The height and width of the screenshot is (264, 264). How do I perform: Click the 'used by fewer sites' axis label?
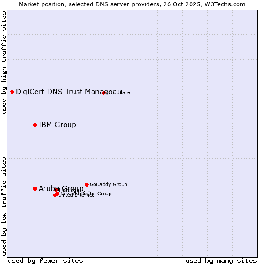[x=45, y=260]
